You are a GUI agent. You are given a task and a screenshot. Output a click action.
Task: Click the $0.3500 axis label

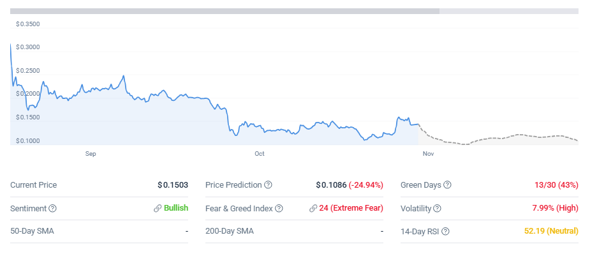28,24
